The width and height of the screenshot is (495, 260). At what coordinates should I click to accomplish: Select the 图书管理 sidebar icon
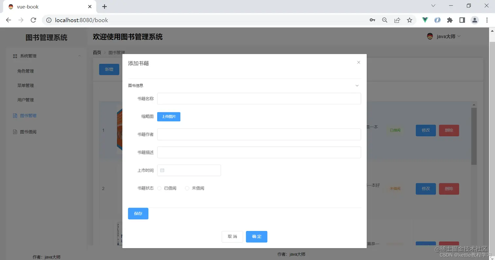pos(15,115)
